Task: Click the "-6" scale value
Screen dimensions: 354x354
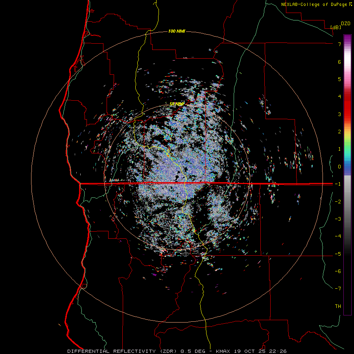Action: [338, 271]
